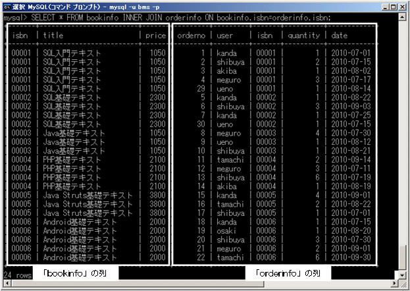This screenshot has width=410, height=291.
Task: Click user 'meguro' in order 8 row
Action: pyautogui.click(x=228, y=134)
